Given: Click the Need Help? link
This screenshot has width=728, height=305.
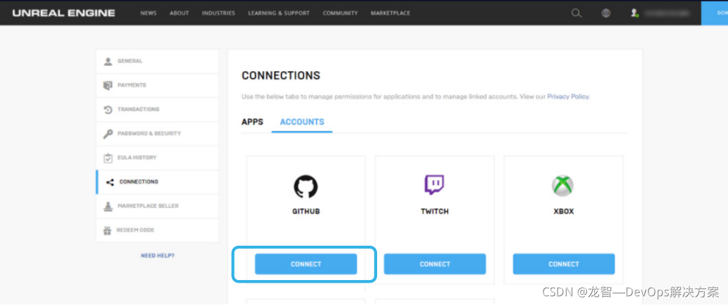Looking at the screenshot, I should (157, 255).
